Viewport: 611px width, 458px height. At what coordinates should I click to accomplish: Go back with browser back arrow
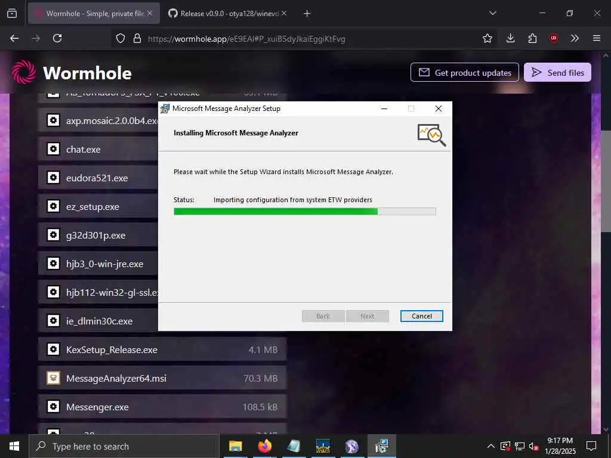pos(14,38)
